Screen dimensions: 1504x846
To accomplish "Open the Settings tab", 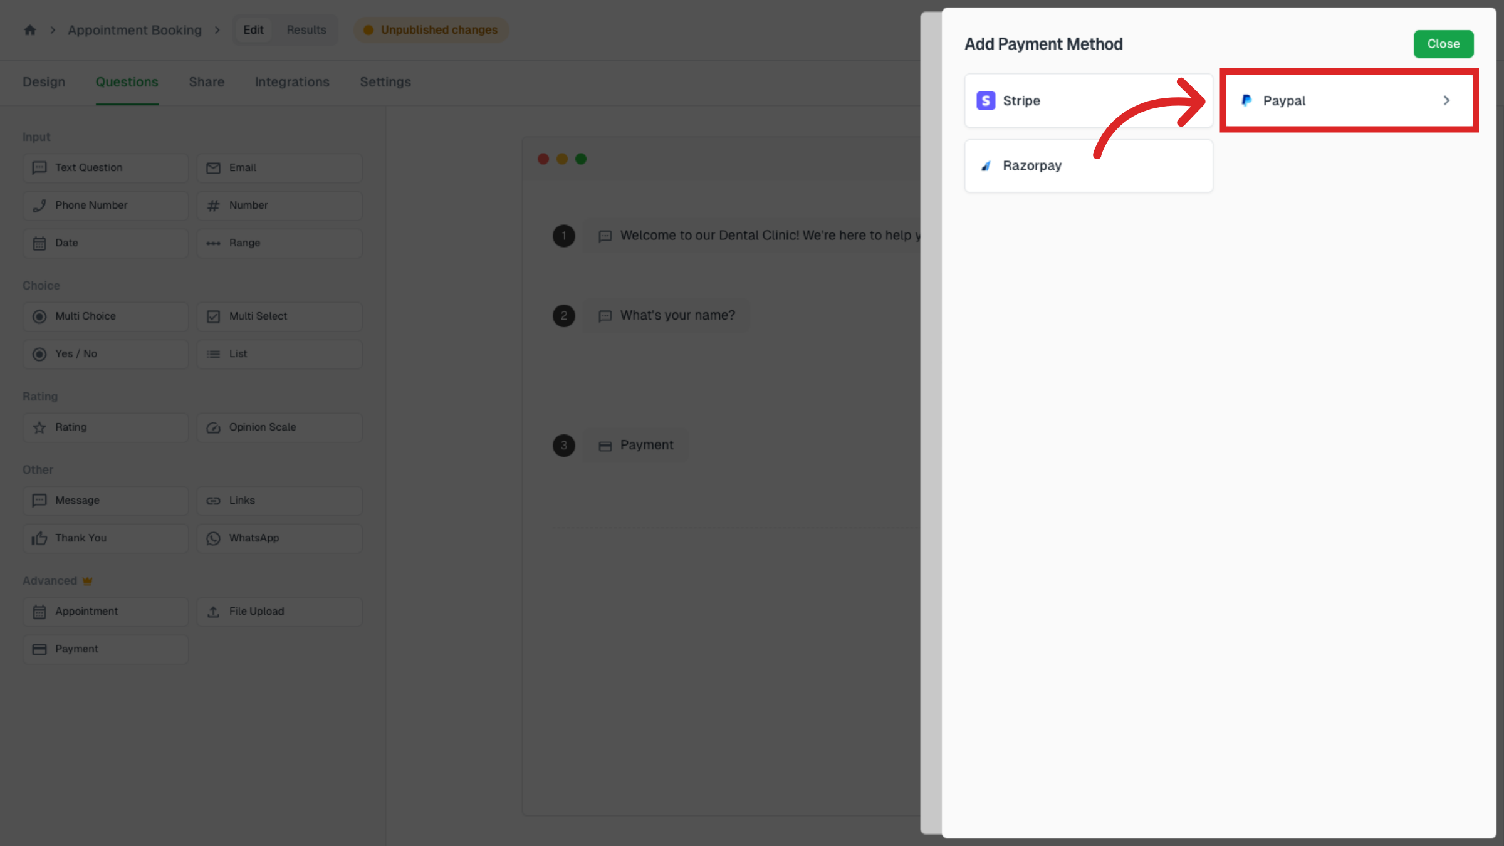I will pyautogui.click(x=385, y=82).
